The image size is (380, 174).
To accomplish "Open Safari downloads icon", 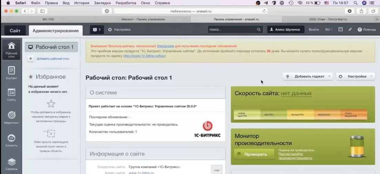I will pos(349,11).
